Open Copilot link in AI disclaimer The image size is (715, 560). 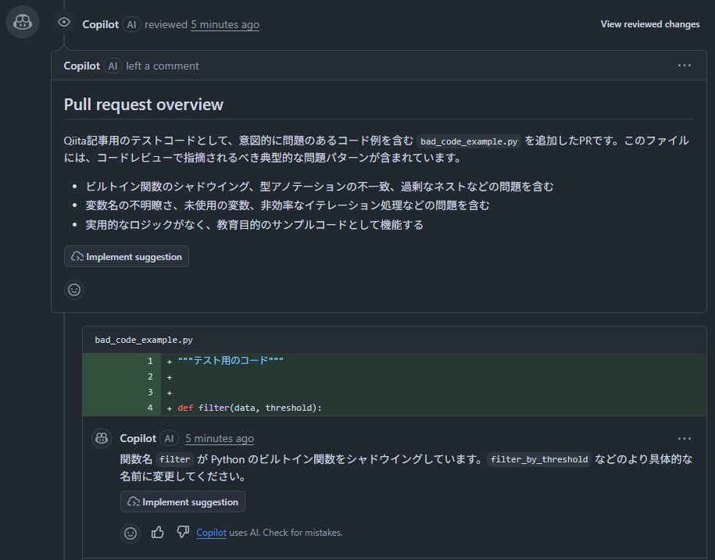point(211,532)
